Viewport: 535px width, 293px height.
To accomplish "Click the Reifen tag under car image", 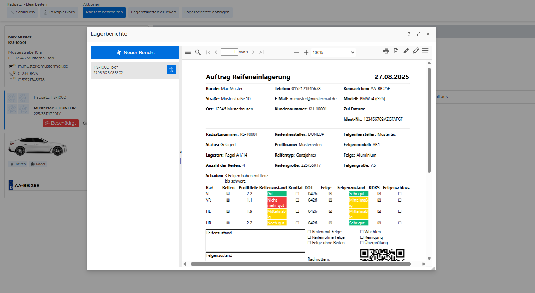I will (x=18, y=164).
